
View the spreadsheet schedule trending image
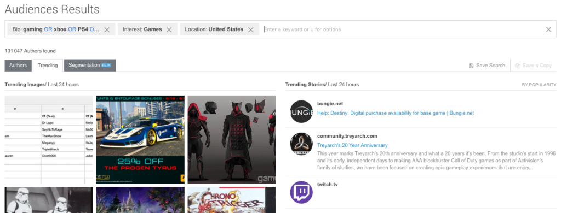(x=49, y=139)
